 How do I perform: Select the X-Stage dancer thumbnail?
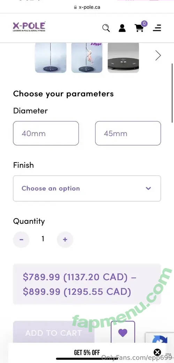click(87, 57)
